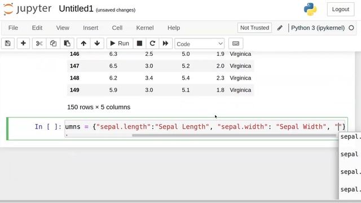This screenshot has height=203, width=361.
Task: Move selected cell up
Action: tap(83, 43)
